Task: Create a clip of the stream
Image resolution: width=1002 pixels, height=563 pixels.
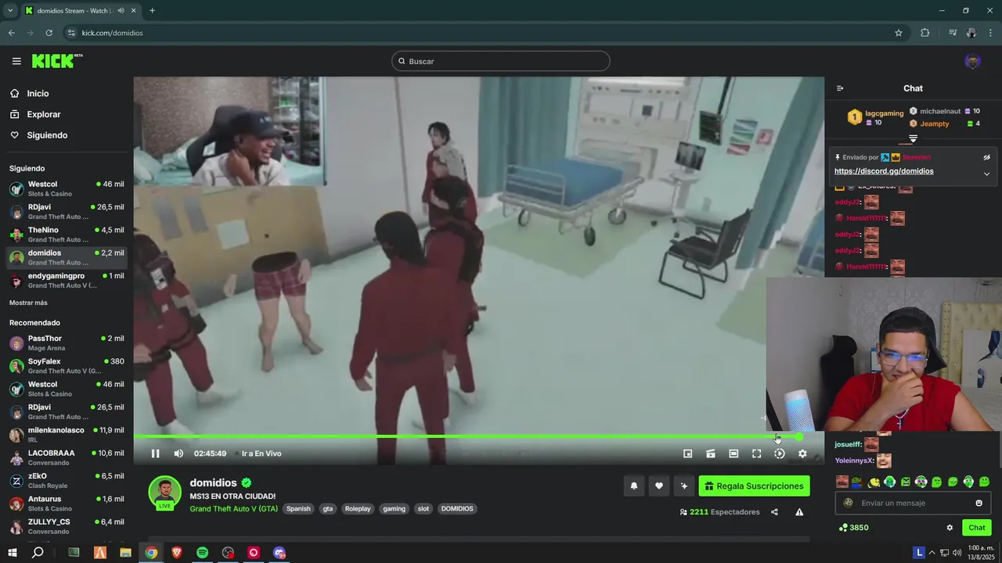Action: pyautogui.click(x=711, y=454)
